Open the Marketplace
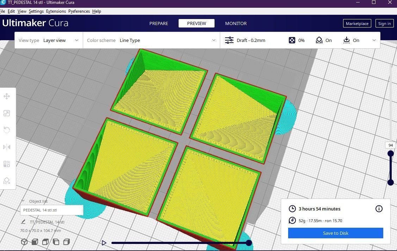The height and width of the screenshot is (251, 397). pos(357,23)
